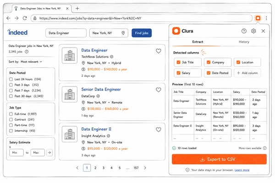
Task: Click the Find jobs button
Action: point(142,33)
